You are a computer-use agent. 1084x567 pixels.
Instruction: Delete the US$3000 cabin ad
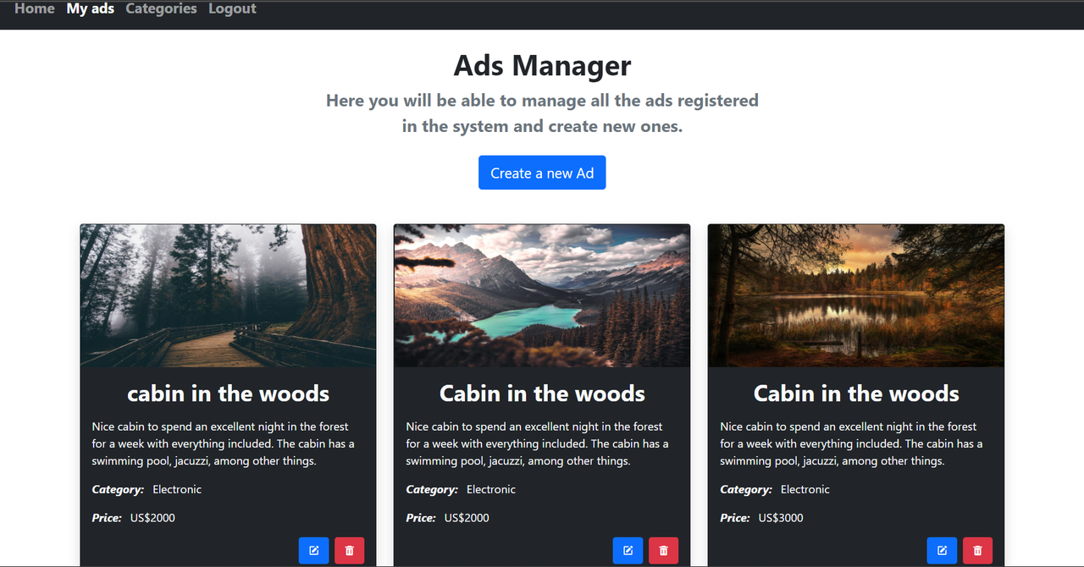978,550
